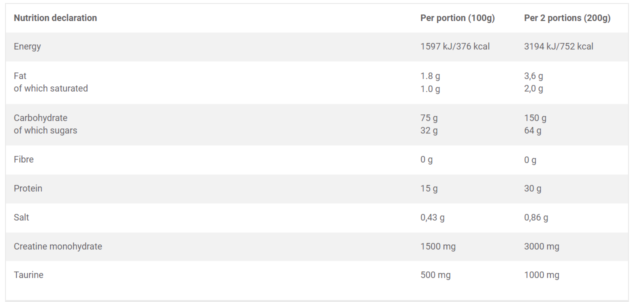Select the Per portion (100g) column header
Image resolution: width=634 pixels, height=302 pixels.
457,18
